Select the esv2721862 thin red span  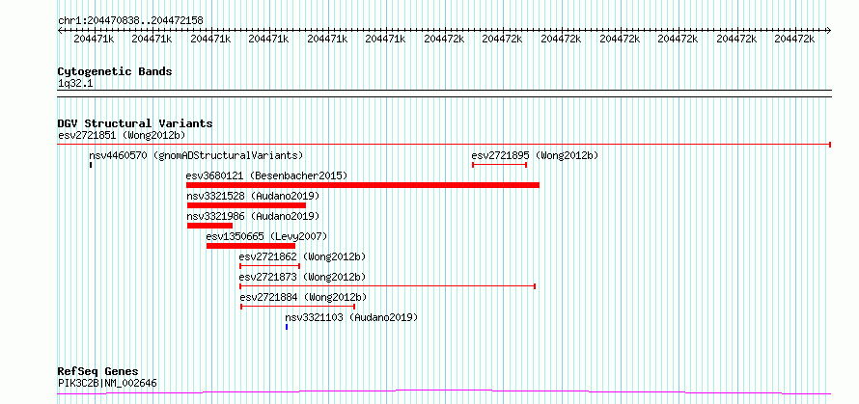269,266
